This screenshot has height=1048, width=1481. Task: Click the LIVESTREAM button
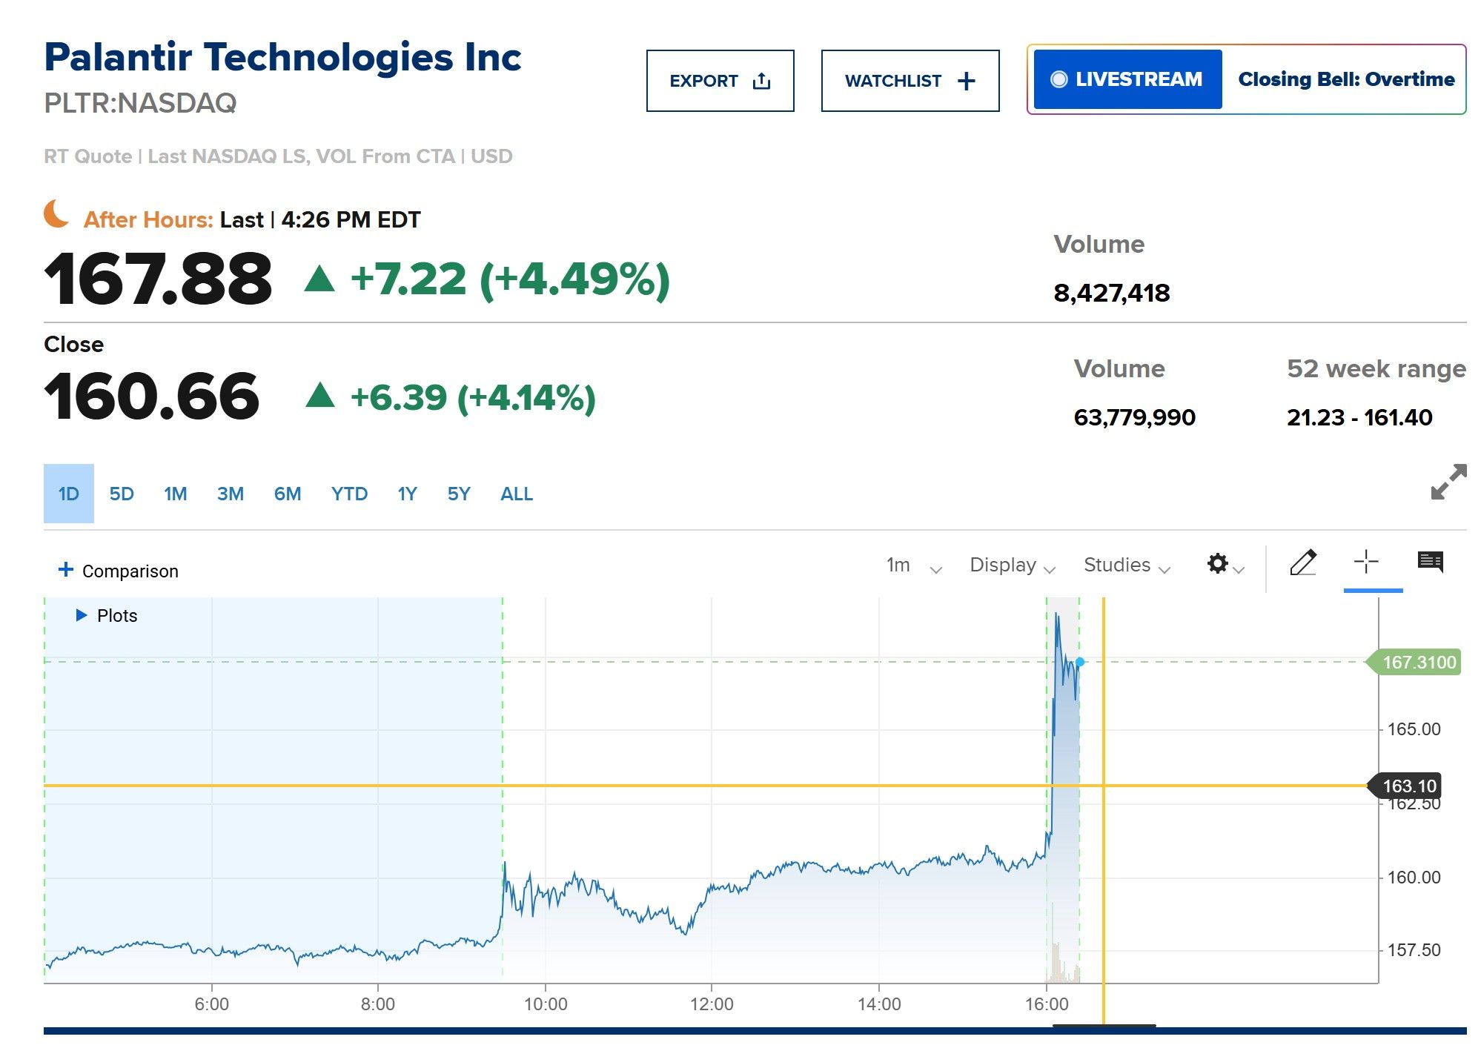coord(1127,79)
